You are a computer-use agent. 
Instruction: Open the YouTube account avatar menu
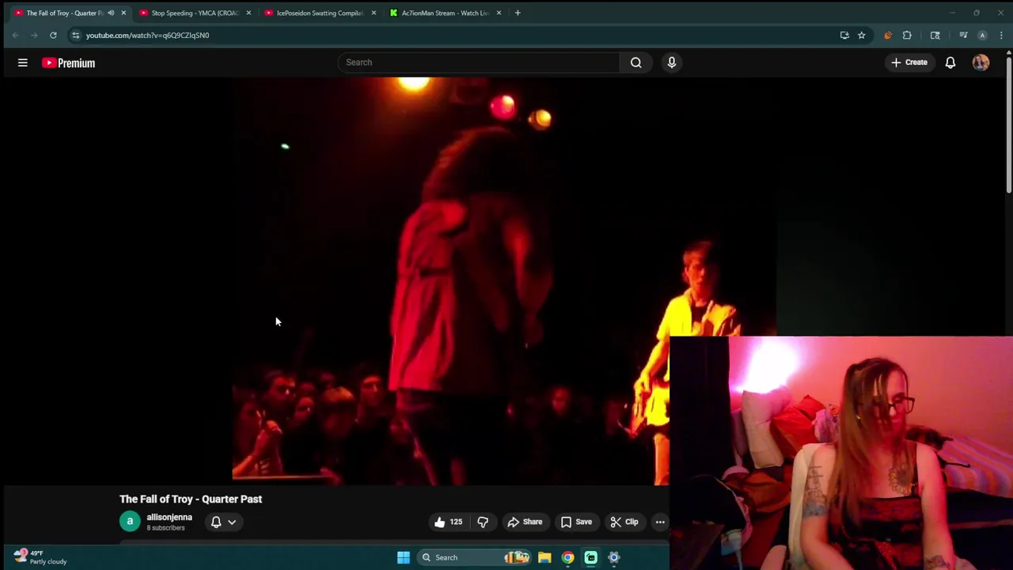[x=981, y=63]
